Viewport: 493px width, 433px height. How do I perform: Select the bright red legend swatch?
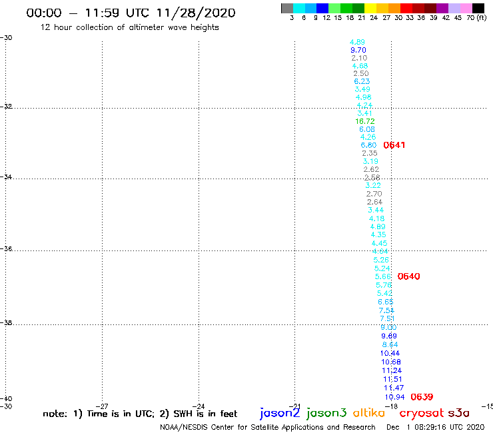406,8
